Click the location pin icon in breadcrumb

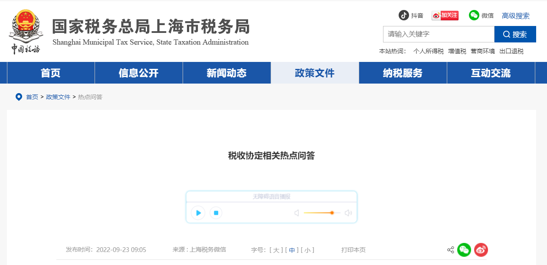pos(18,97)
